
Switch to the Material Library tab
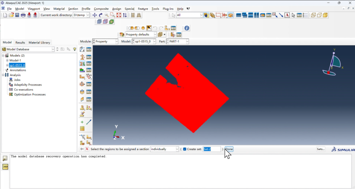click(39, 42)
